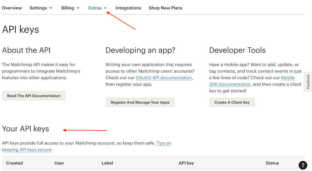
Task: Click the API key column header
Action: [x=186, y=163]
